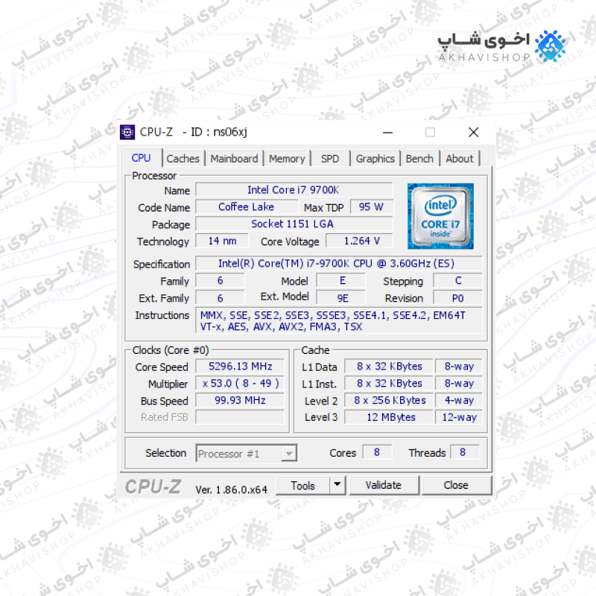Open the Graphics tab

[x=375, y=159]
